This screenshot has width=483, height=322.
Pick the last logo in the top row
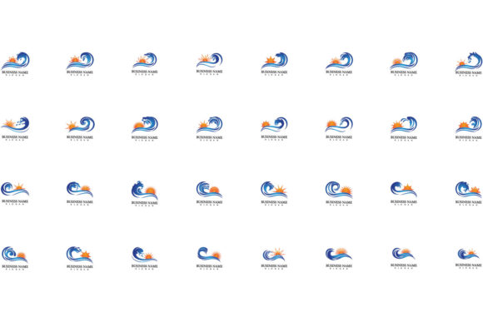[469, 64]
